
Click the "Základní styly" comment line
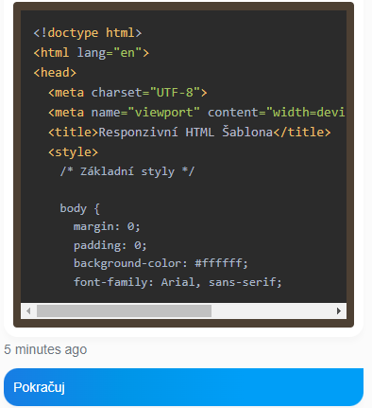[127, 171]
